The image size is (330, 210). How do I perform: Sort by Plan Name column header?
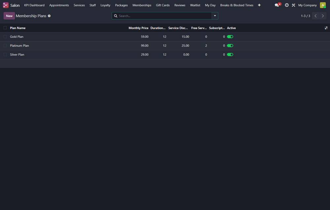[x=18, y=28]
